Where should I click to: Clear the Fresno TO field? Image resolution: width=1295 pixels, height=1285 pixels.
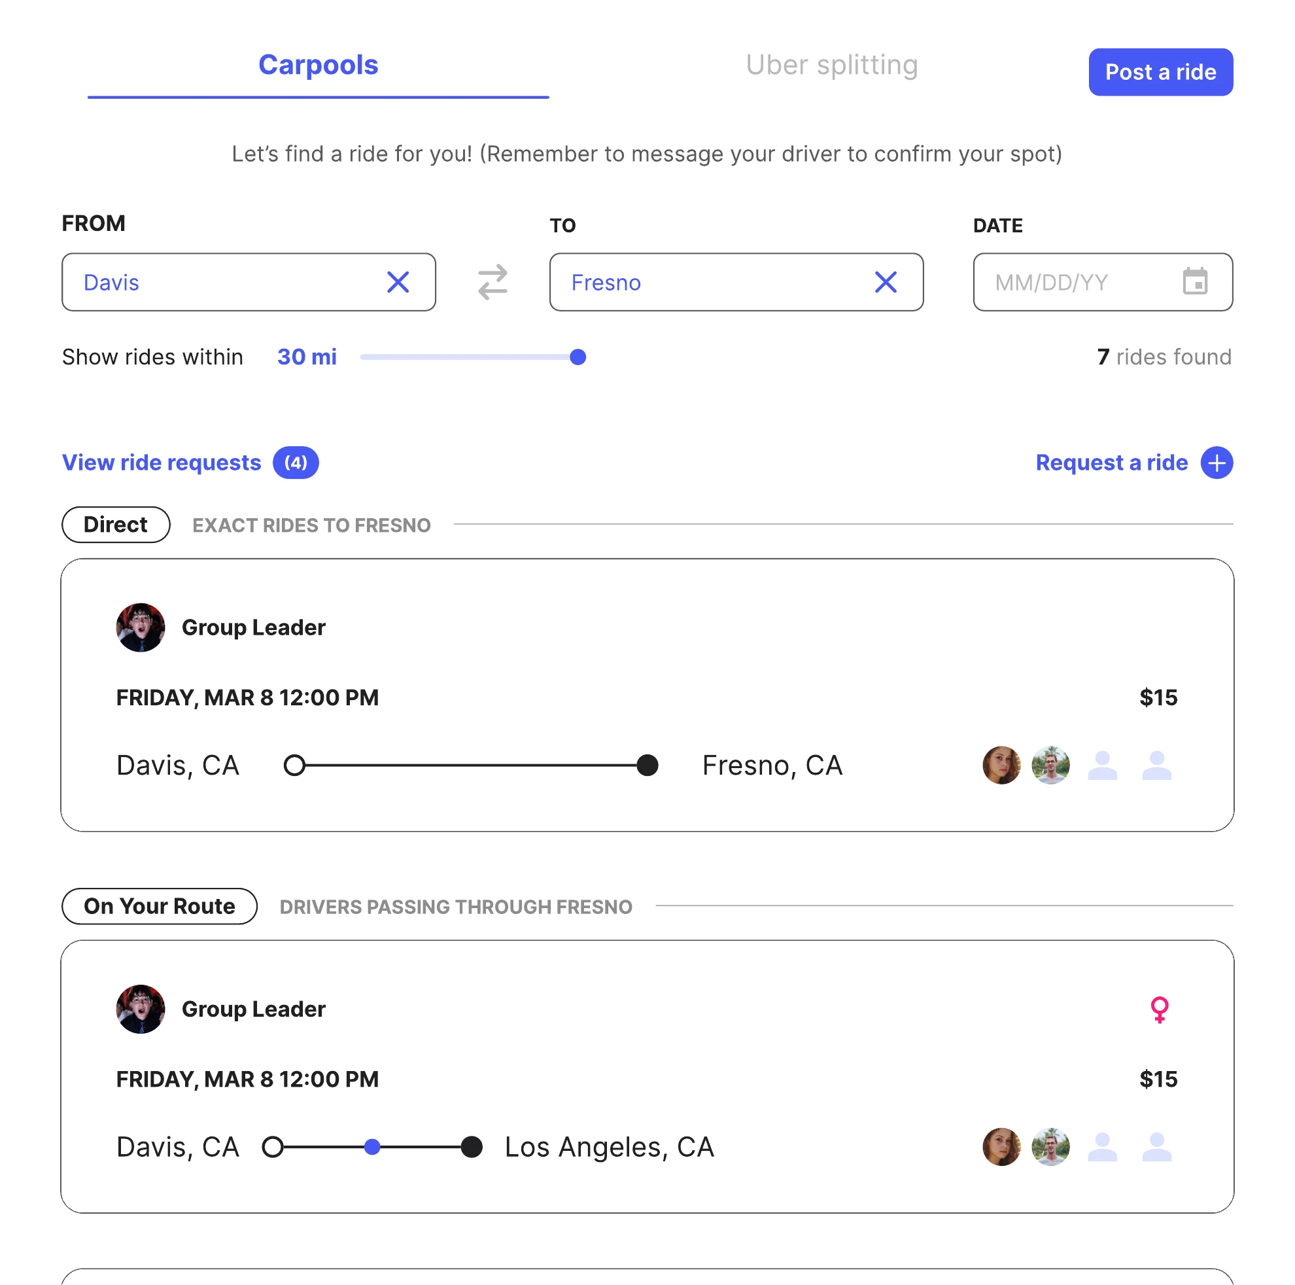pyautogui.click(x=886, y=283)
